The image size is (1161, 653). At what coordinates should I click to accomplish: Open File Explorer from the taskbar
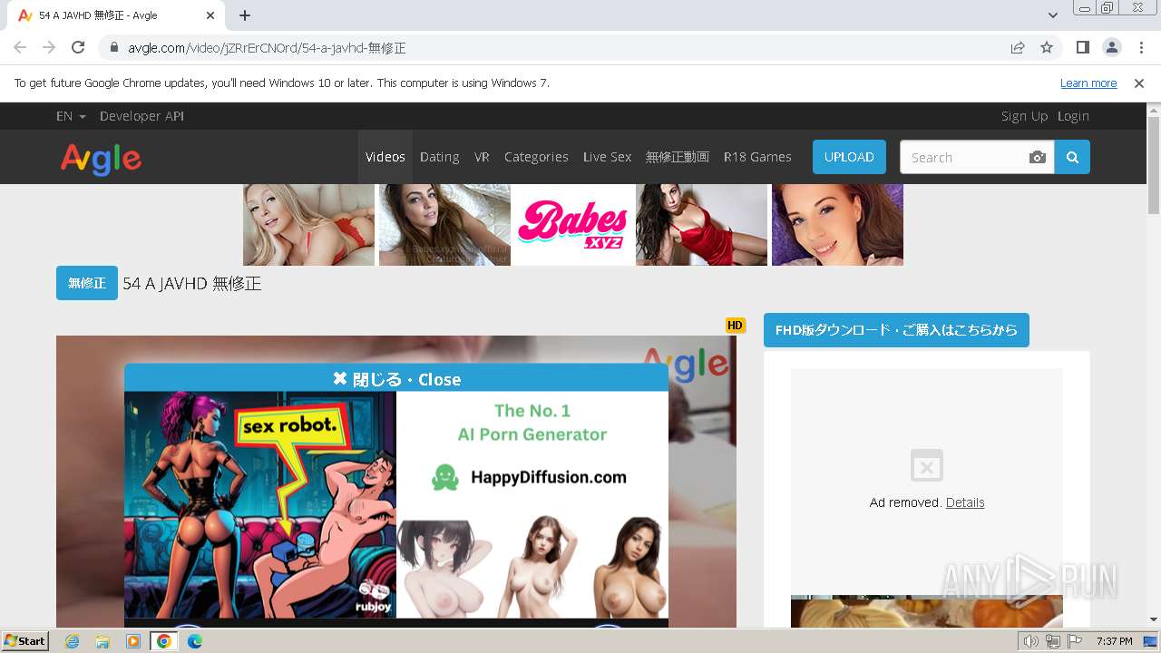[x=102, y=641]
